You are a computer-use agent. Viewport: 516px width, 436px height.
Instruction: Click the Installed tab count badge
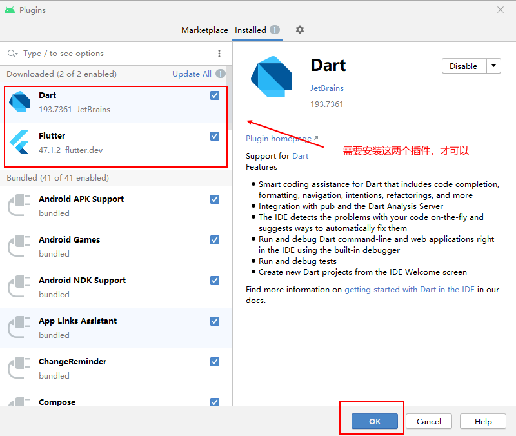tap(275, 30)
